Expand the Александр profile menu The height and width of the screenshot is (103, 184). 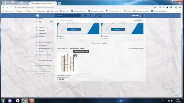tap(138, 15)
